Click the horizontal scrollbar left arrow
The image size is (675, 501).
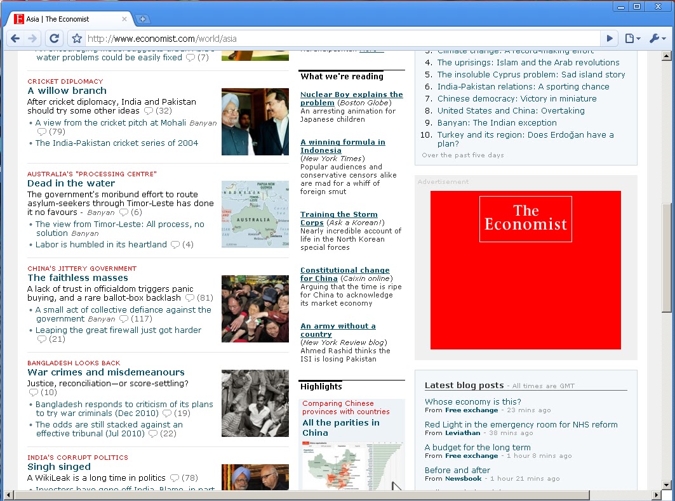point(8,495)
